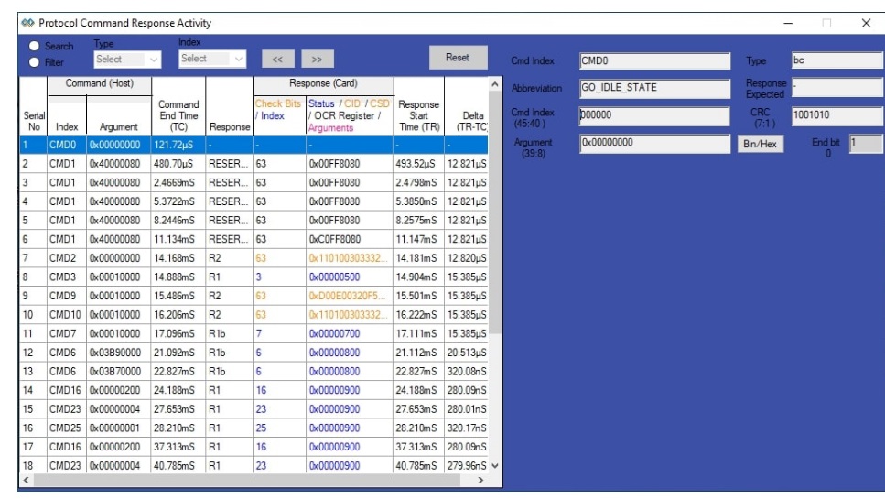Select row 3 time 2.4669mS
The height and width of the screenshot is (499, 885).
[x=178, y=183]
